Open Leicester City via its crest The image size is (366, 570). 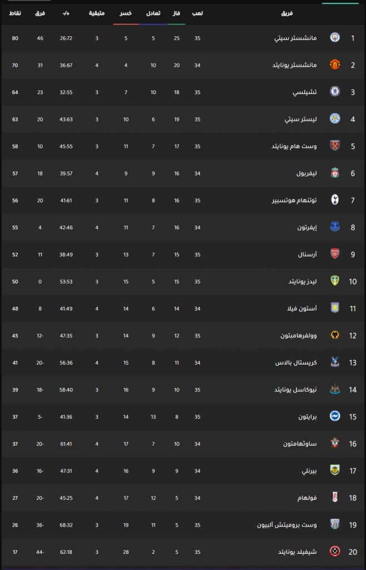pyautogui.click(x=335, y=119)
